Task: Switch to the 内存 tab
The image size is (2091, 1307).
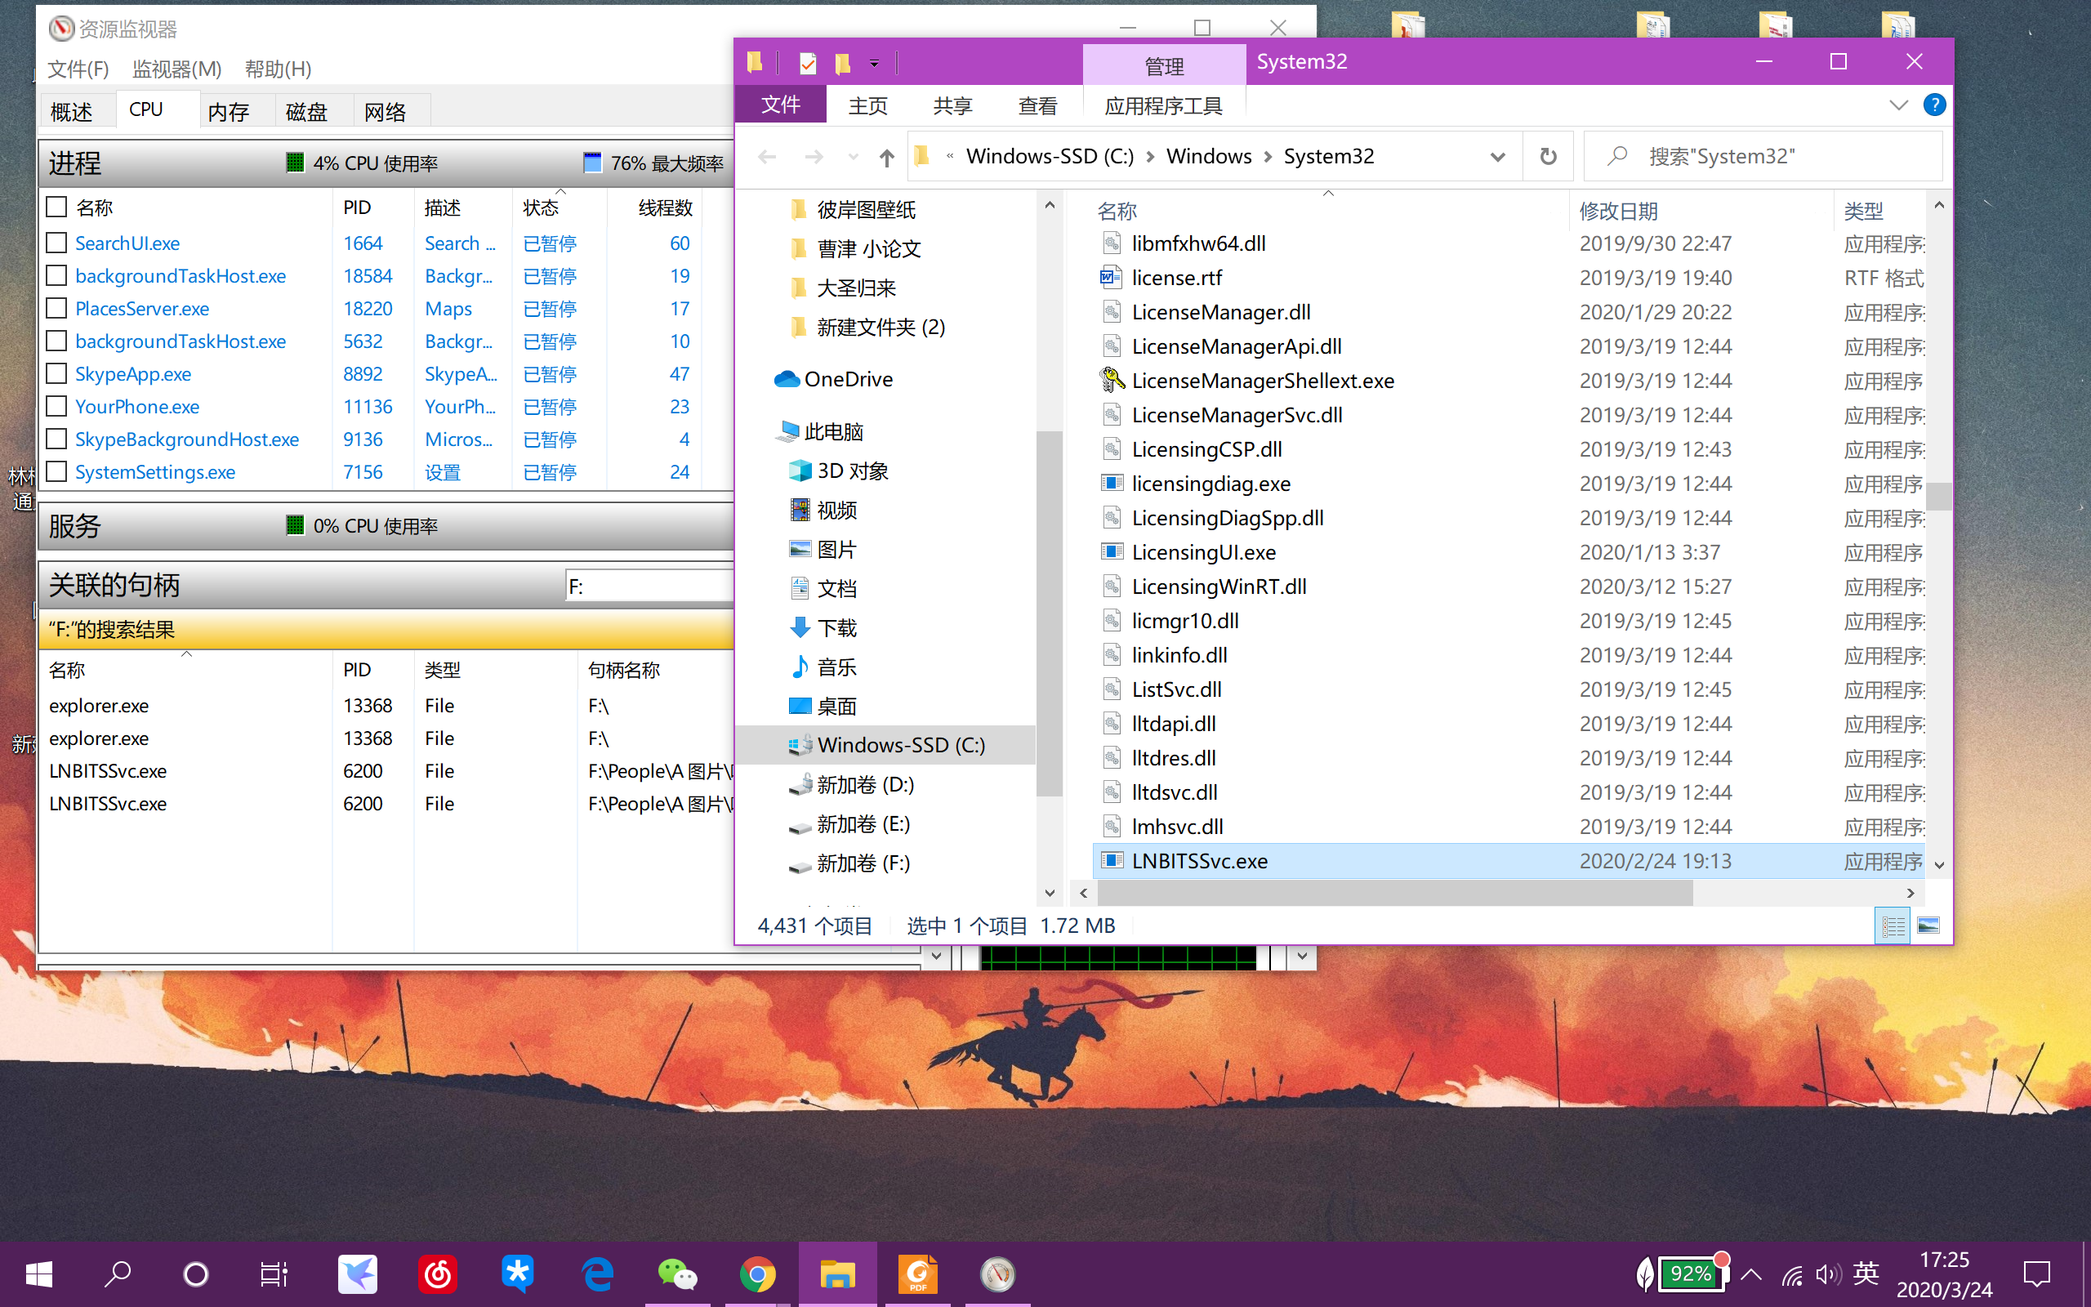Action: pos(228,112)
